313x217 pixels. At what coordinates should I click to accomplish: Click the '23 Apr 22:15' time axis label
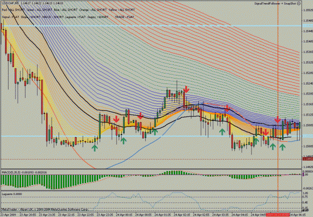pos(66,215)
